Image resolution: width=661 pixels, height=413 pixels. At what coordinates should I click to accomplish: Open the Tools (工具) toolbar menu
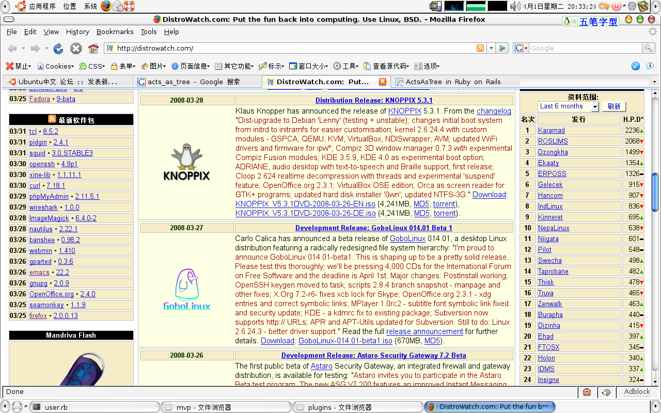pyautogui.click(x=346, y=66)
